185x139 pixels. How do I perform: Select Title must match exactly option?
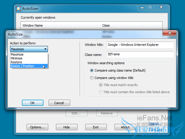tap(118, 85)
